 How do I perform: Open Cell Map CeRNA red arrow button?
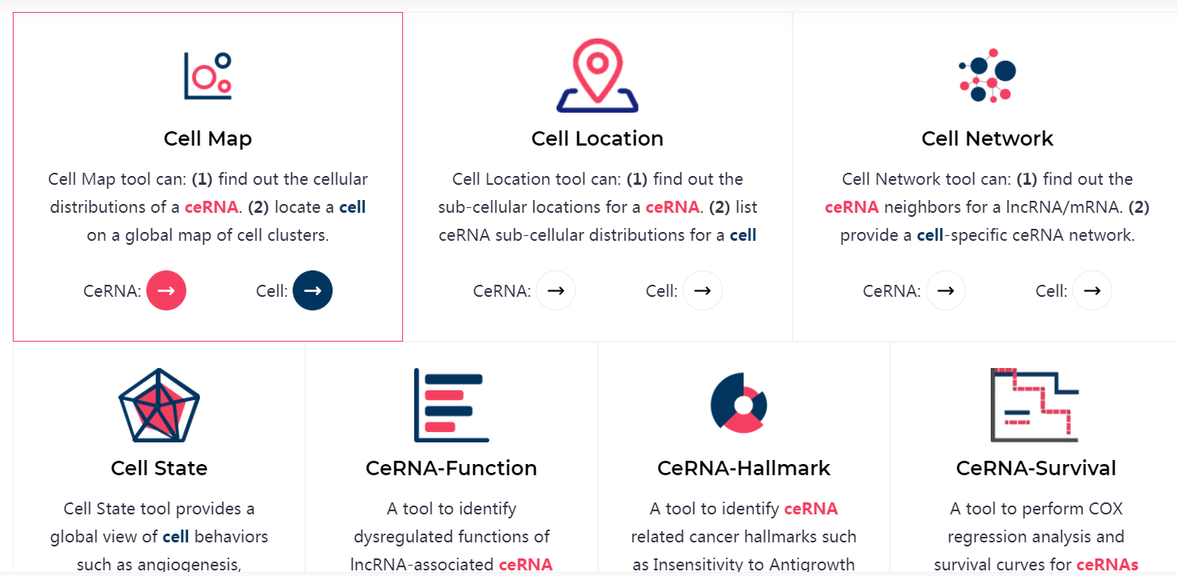(x=166, y=290)
